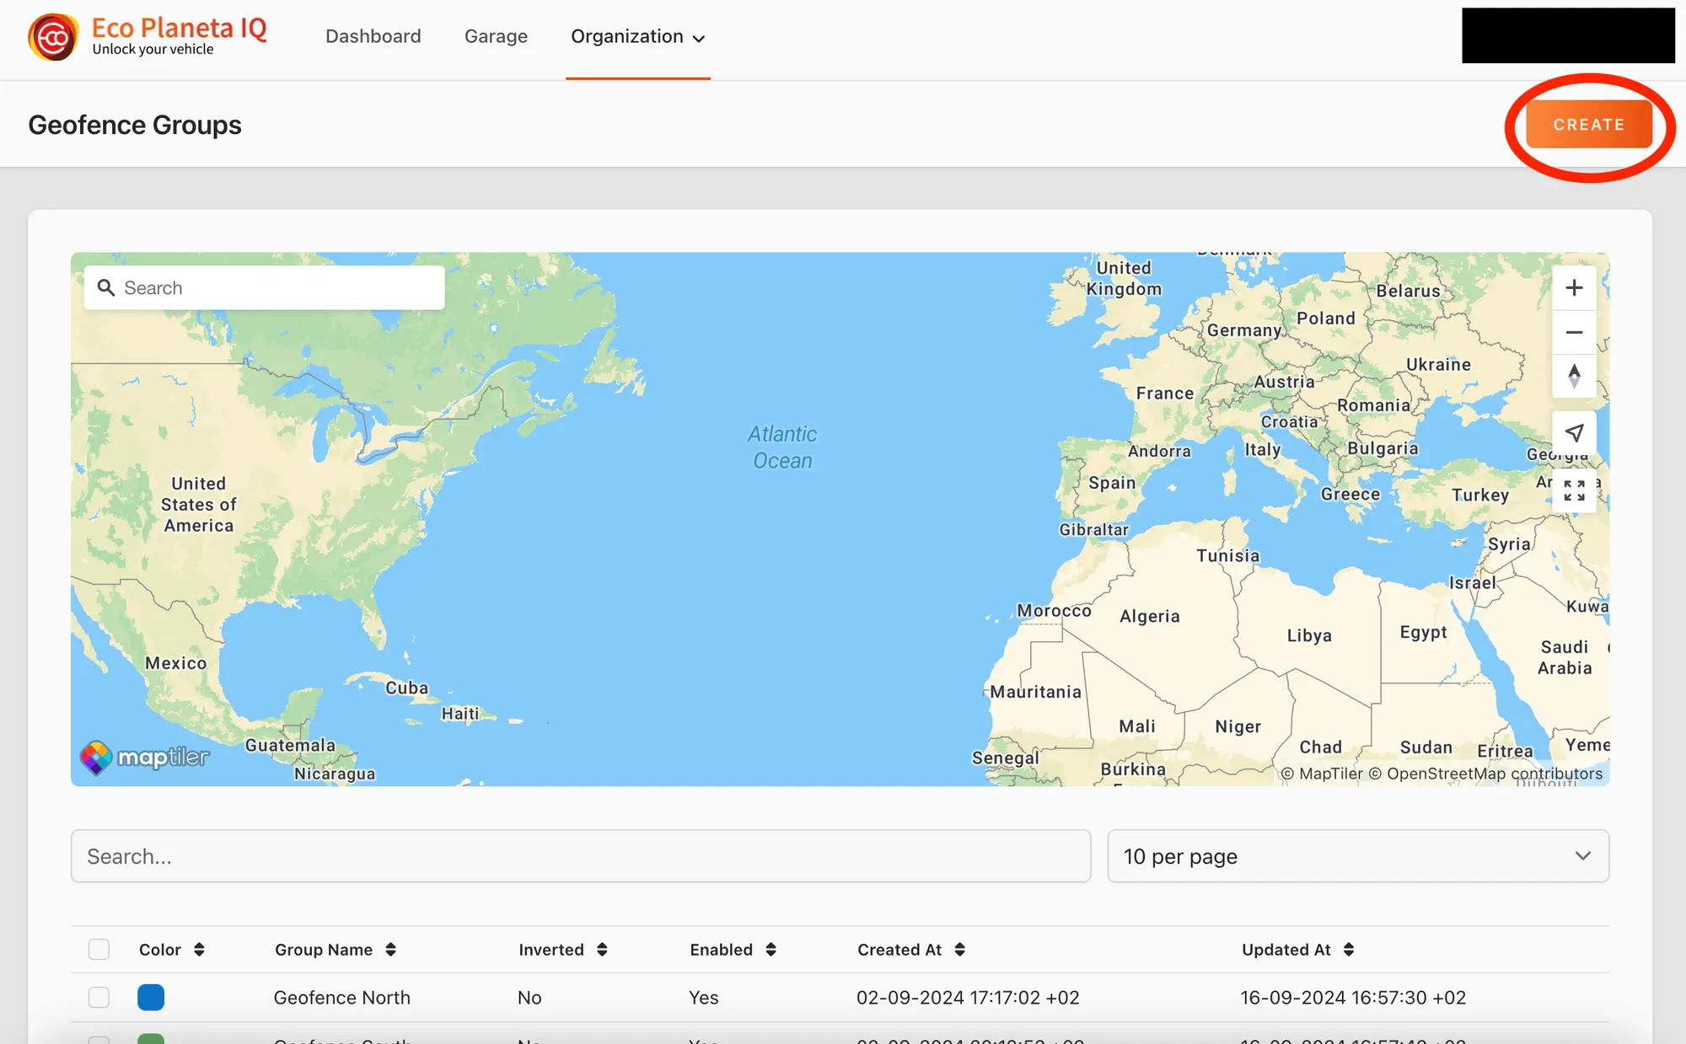Locate me using geolocation arrow icon
The height and width of the screenshot is (1044, 1686).
click(1574, 433)
